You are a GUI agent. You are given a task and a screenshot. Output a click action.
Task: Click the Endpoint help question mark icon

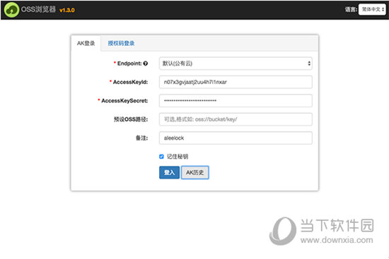146,64
